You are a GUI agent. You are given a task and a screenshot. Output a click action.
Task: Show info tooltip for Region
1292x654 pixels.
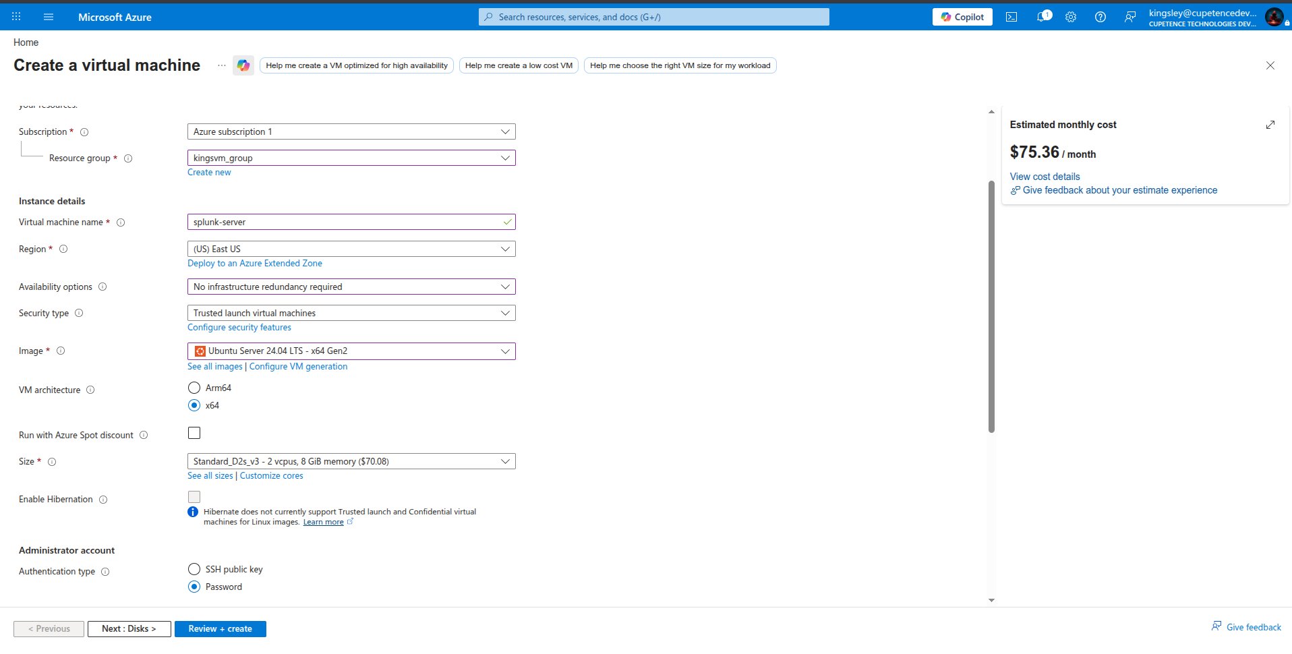tap(63, 249)
